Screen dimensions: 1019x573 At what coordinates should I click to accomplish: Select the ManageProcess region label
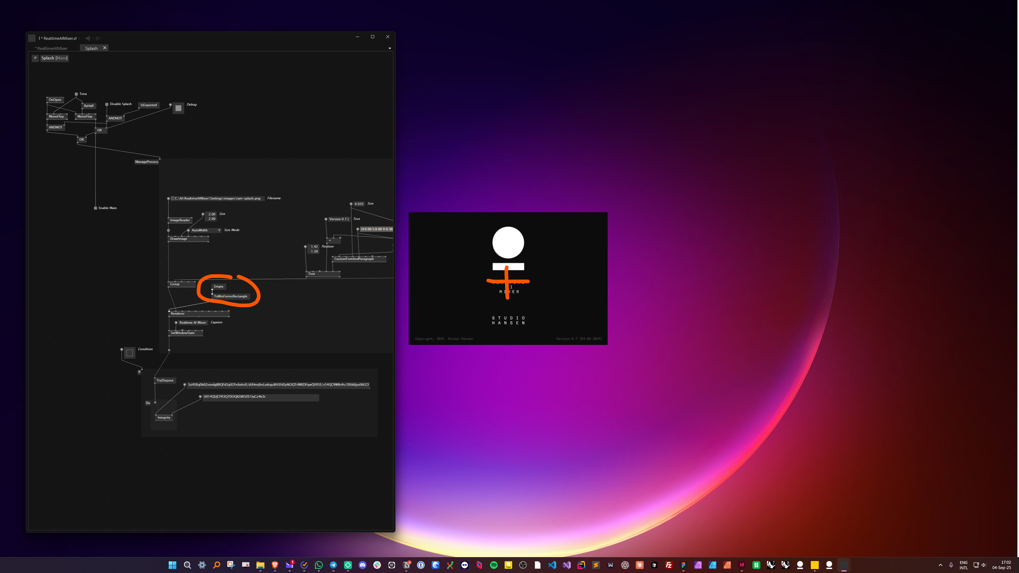click(x=146, y=162)
